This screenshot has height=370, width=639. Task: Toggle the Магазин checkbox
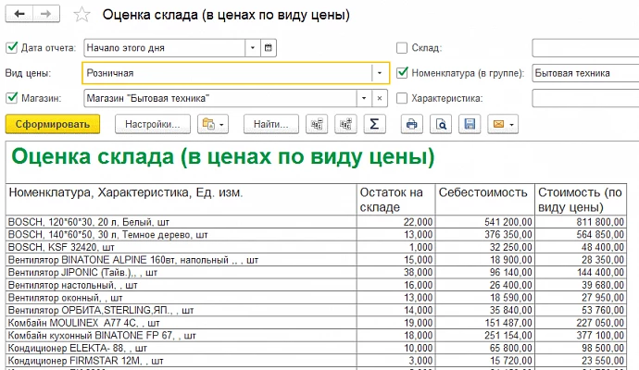click(x=11, y=98)
